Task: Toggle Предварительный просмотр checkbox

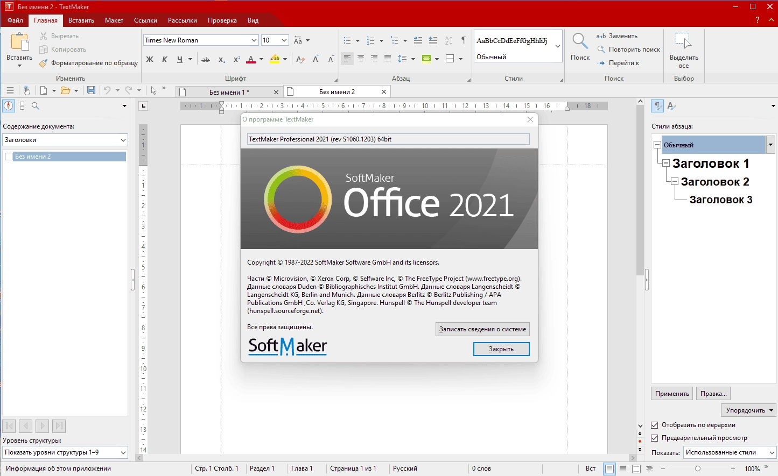Action: click(x=655, y=438)
